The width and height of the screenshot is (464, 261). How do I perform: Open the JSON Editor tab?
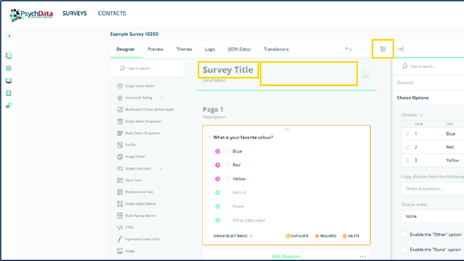tap(239, 49)
